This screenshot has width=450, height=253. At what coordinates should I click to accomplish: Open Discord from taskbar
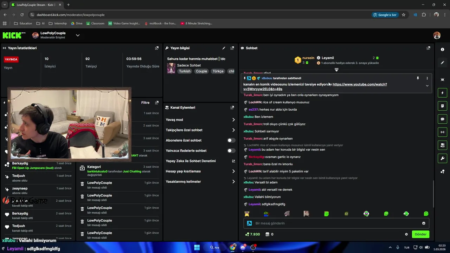[x=243, y=247]
